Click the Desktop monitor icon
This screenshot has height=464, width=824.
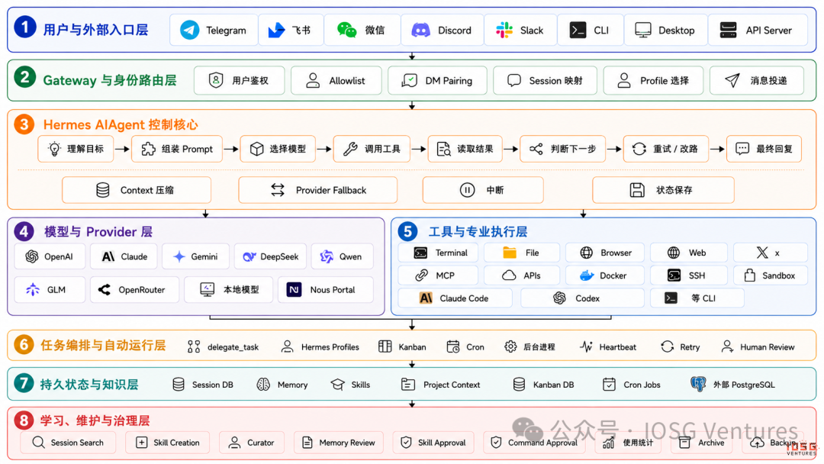pos(642,30)
